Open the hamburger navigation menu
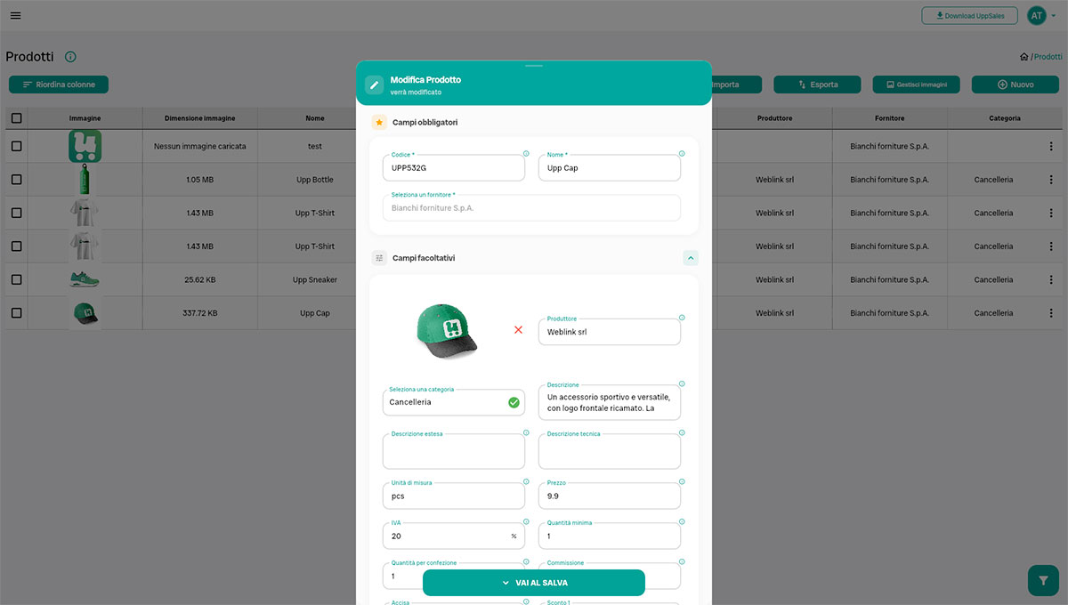1068x605 pixels. pos(15,14)
